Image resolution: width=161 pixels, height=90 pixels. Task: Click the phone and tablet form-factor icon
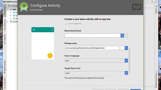(137, 7)
